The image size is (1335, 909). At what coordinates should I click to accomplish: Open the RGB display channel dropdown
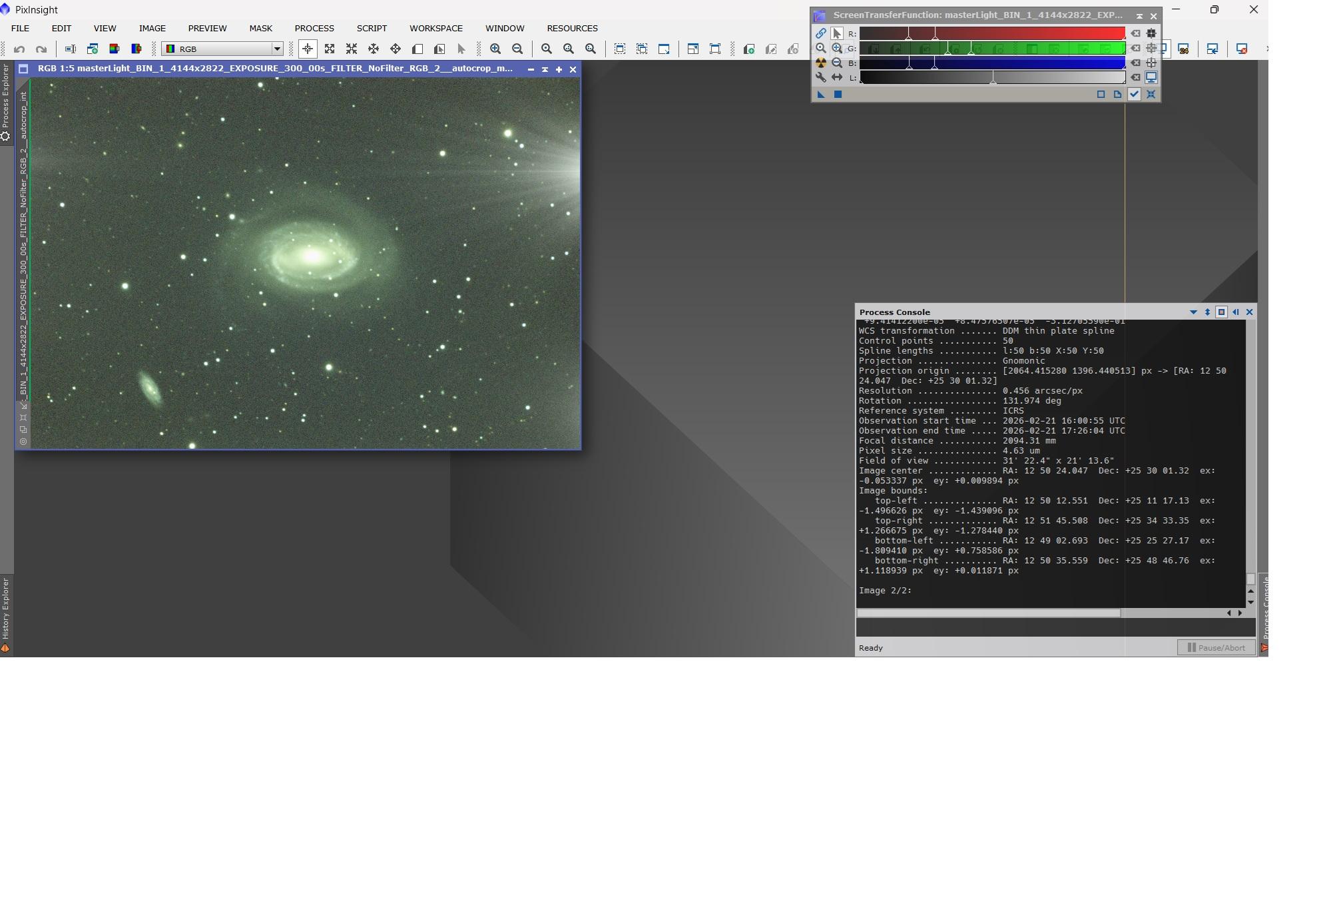(x=277, y=49)
